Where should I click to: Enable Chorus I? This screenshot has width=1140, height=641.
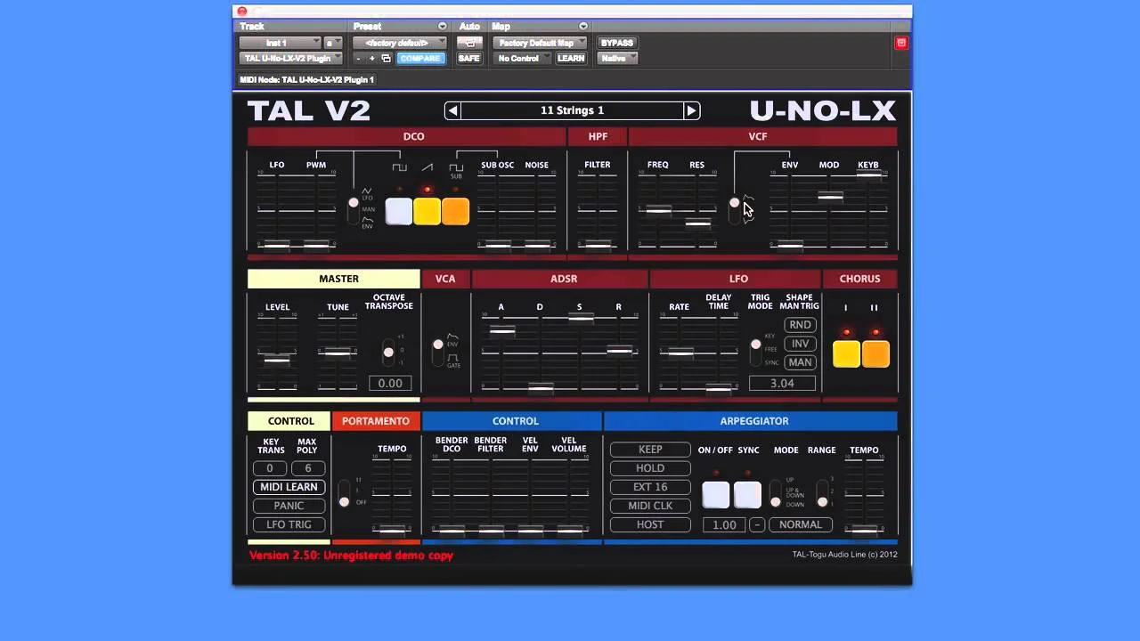845,353
